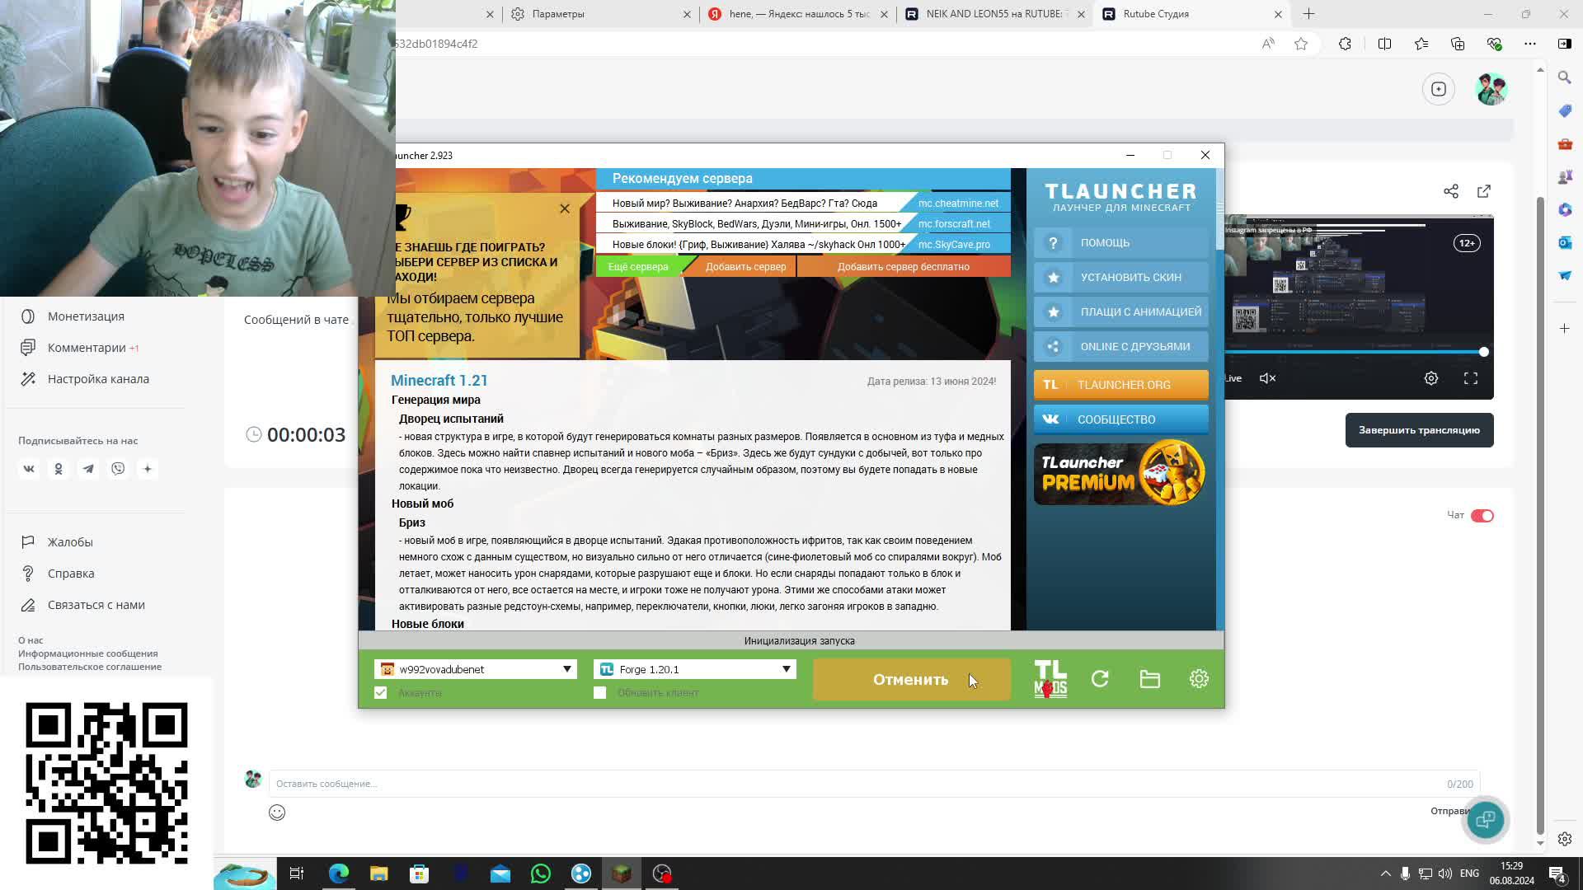The image size is (1583, 890).
Task: Open the game folder icon
Action: coord(1149,679)
